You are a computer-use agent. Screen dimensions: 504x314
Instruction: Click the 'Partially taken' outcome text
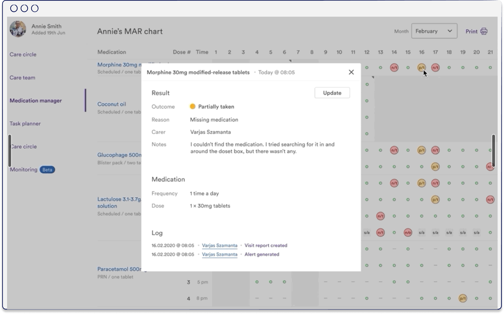click(216, 106)
